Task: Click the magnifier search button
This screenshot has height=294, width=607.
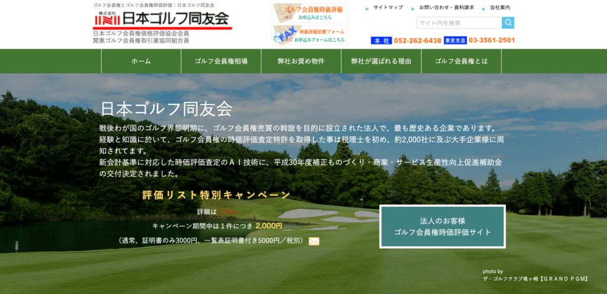Action: coord(508,23)
